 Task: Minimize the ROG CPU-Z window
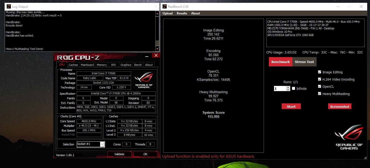[147, 56]
